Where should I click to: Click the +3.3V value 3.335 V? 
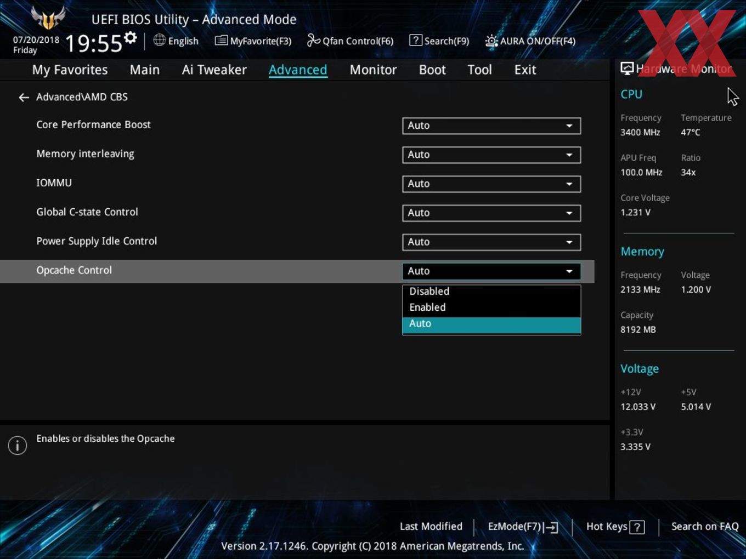pyautogui.click(x=635, y=447)
